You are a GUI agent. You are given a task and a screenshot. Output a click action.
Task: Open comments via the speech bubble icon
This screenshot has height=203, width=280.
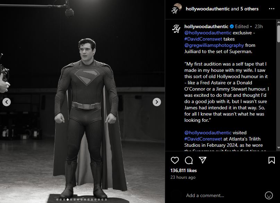(189, 160)
